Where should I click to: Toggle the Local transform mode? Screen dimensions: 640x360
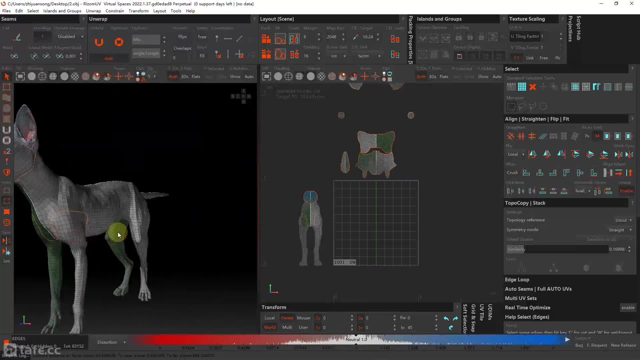(x=270, y=318)
